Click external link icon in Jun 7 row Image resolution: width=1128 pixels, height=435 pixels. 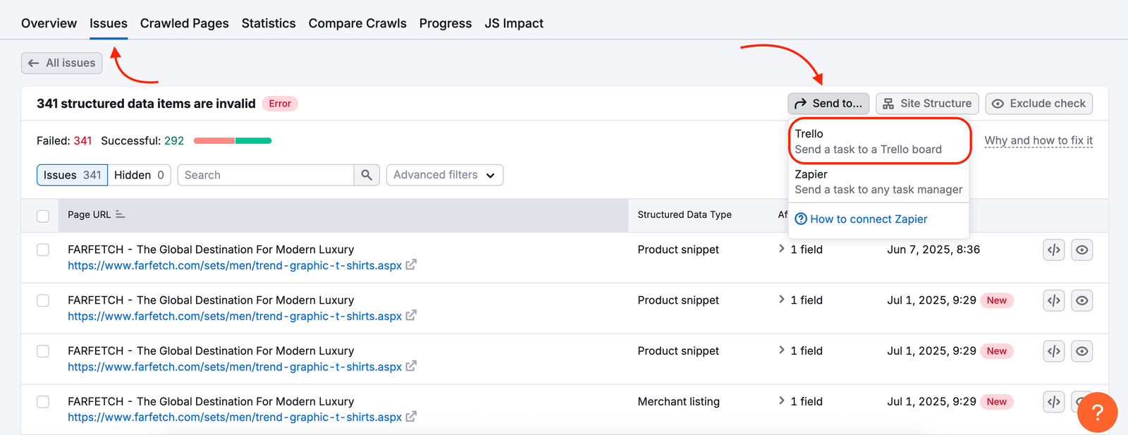point(411,265)
